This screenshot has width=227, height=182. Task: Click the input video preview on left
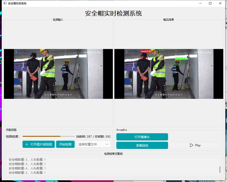[58, 74]
